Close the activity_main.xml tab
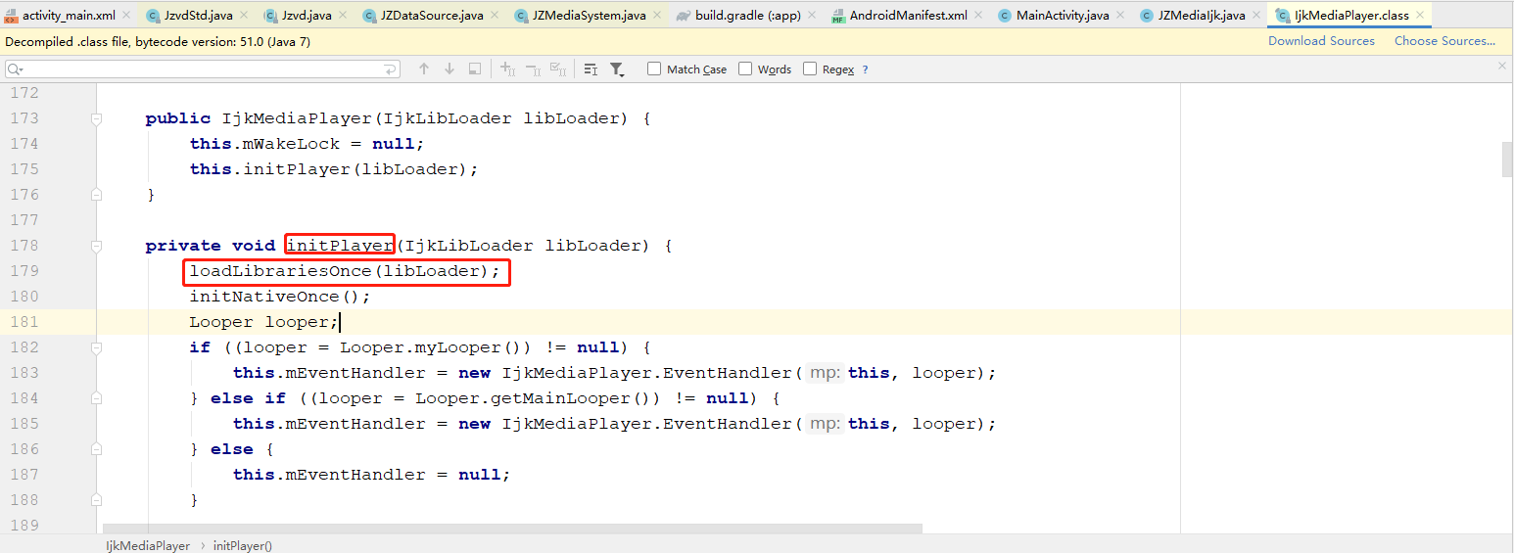Viewport: 1514px width, 553px height. pyautogui.click(x=126, y=16)
